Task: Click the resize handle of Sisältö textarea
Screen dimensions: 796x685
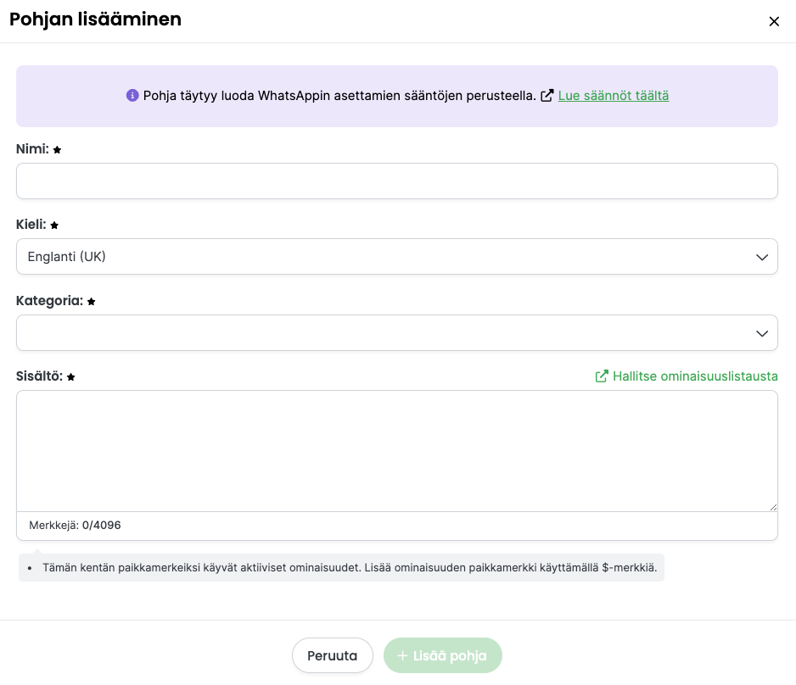Action: click(772, 506)
